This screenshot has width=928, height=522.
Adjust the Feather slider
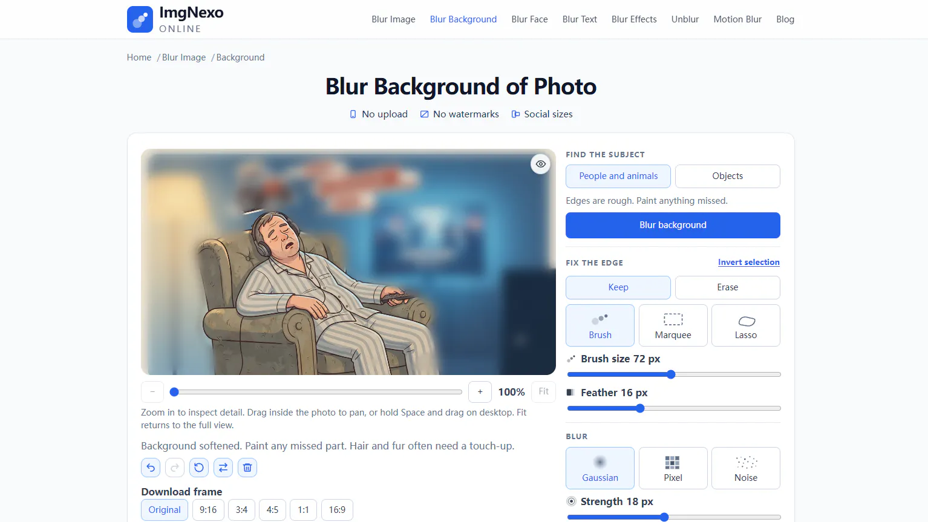pyautogui.click(x=674, y=408)
